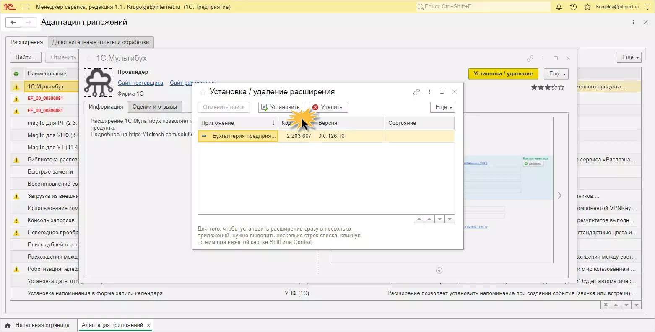
Task: Sort by the Приложение column header
Action: (238, 123)
